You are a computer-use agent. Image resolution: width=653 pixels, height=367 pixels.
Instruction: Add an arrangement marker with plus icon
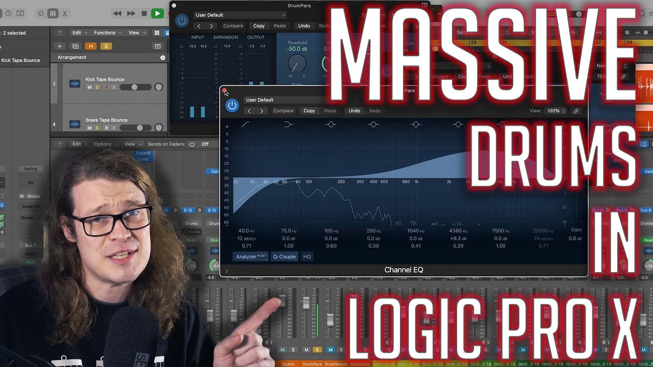(163, 58)
